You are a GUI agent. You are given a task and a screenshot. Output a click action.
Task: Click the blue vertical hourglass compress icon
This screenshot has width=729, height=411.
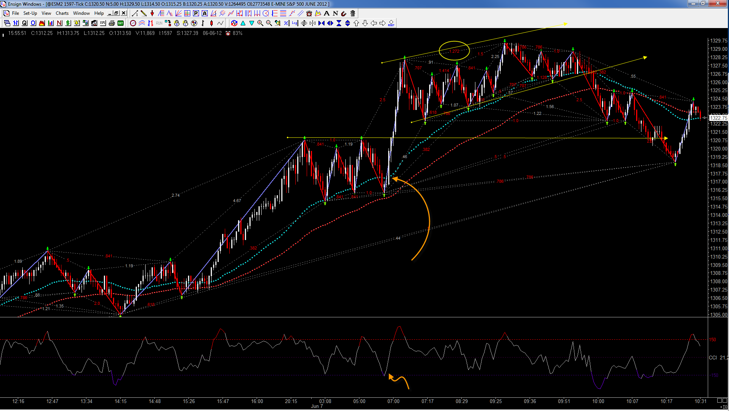[x=339, y=23]
